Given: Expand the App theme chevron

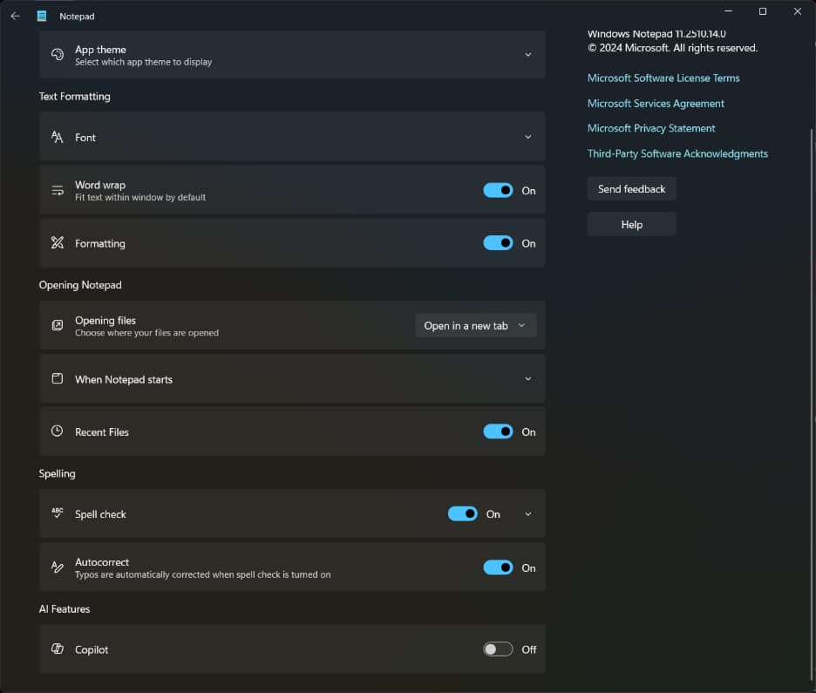Looking at the screenshot, I should pos(528,55).
